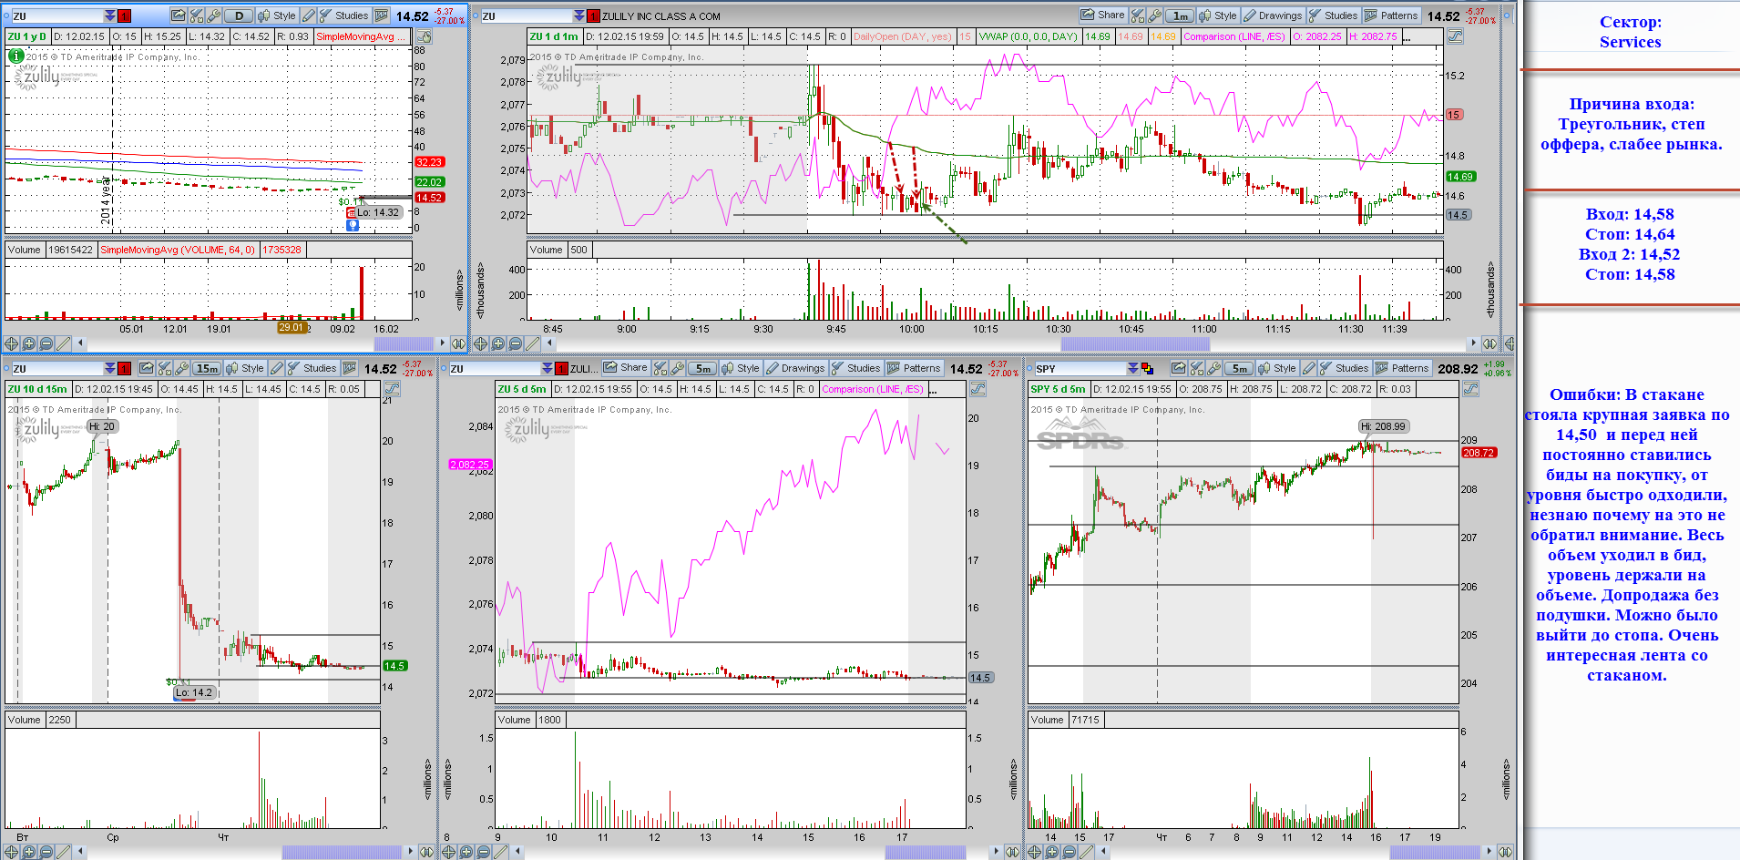Open SPY symbol dropdown arrow
This screenshot has height=860, width=1740.
coord(1132,368)
